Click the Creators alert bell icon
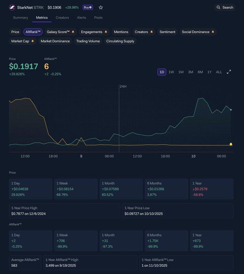 pyautogui.click(x=151, y=32)
